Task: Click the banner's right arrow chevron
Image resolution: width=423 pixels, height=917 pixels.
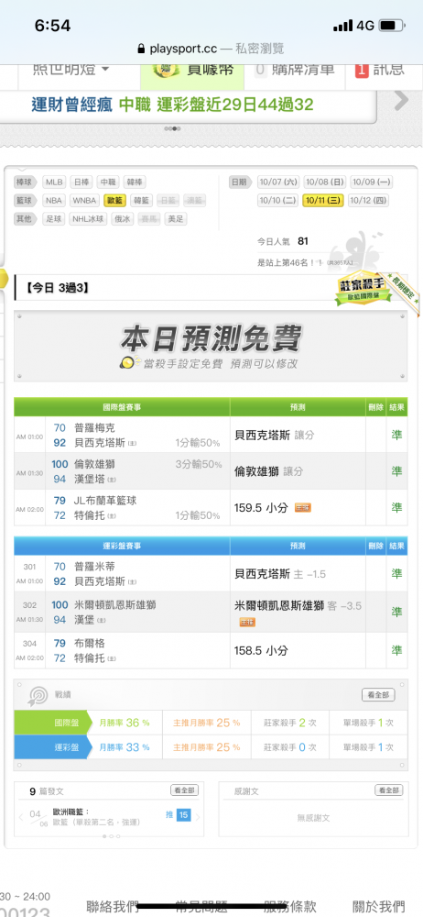Action: coord(402,101)
